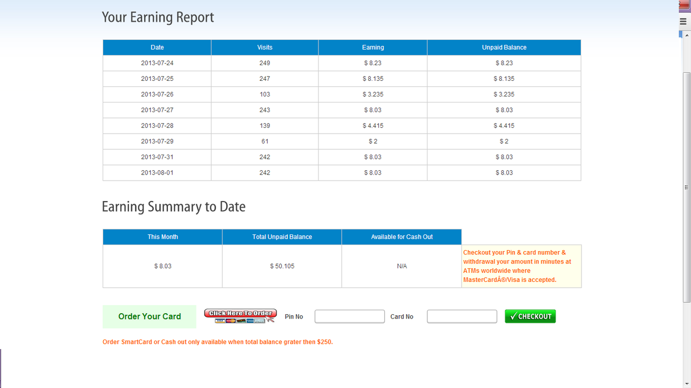Click $ 3.235 in the Earning column
691x388 pixels.
pos(373,94)
